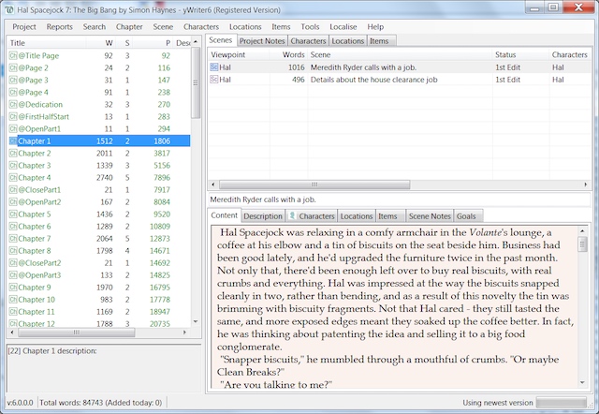Click the chapter icon beside @Title Page

pos(13,56)
